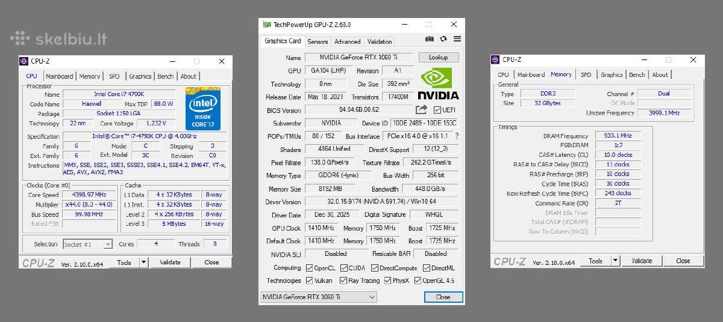Click the Driver Version field in GPU-Z
The width and height of the screenshot is (723, 322).
pyautogui.click(x=381, y=202)
